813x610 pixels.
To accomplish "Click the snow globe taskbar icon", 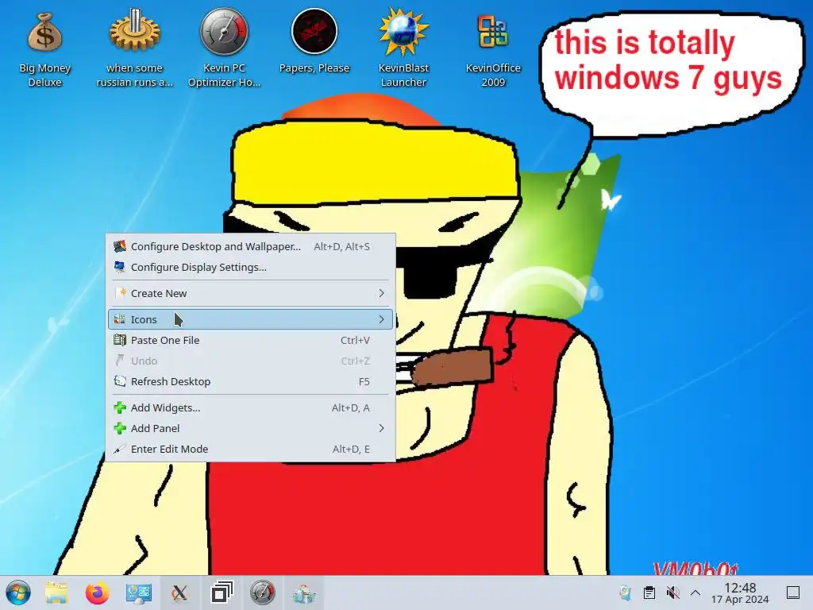I will coord(304,593).
